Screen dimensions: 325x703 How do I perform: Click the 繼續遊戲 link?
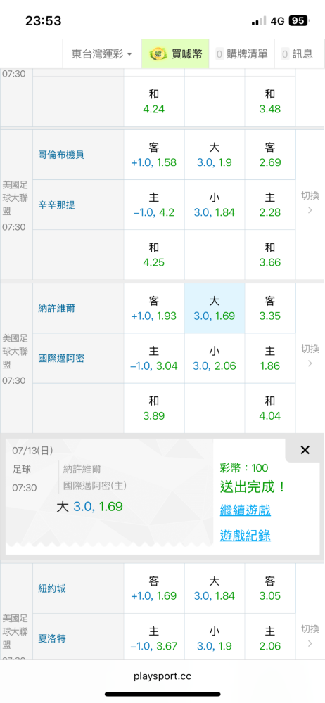point(245,510)
